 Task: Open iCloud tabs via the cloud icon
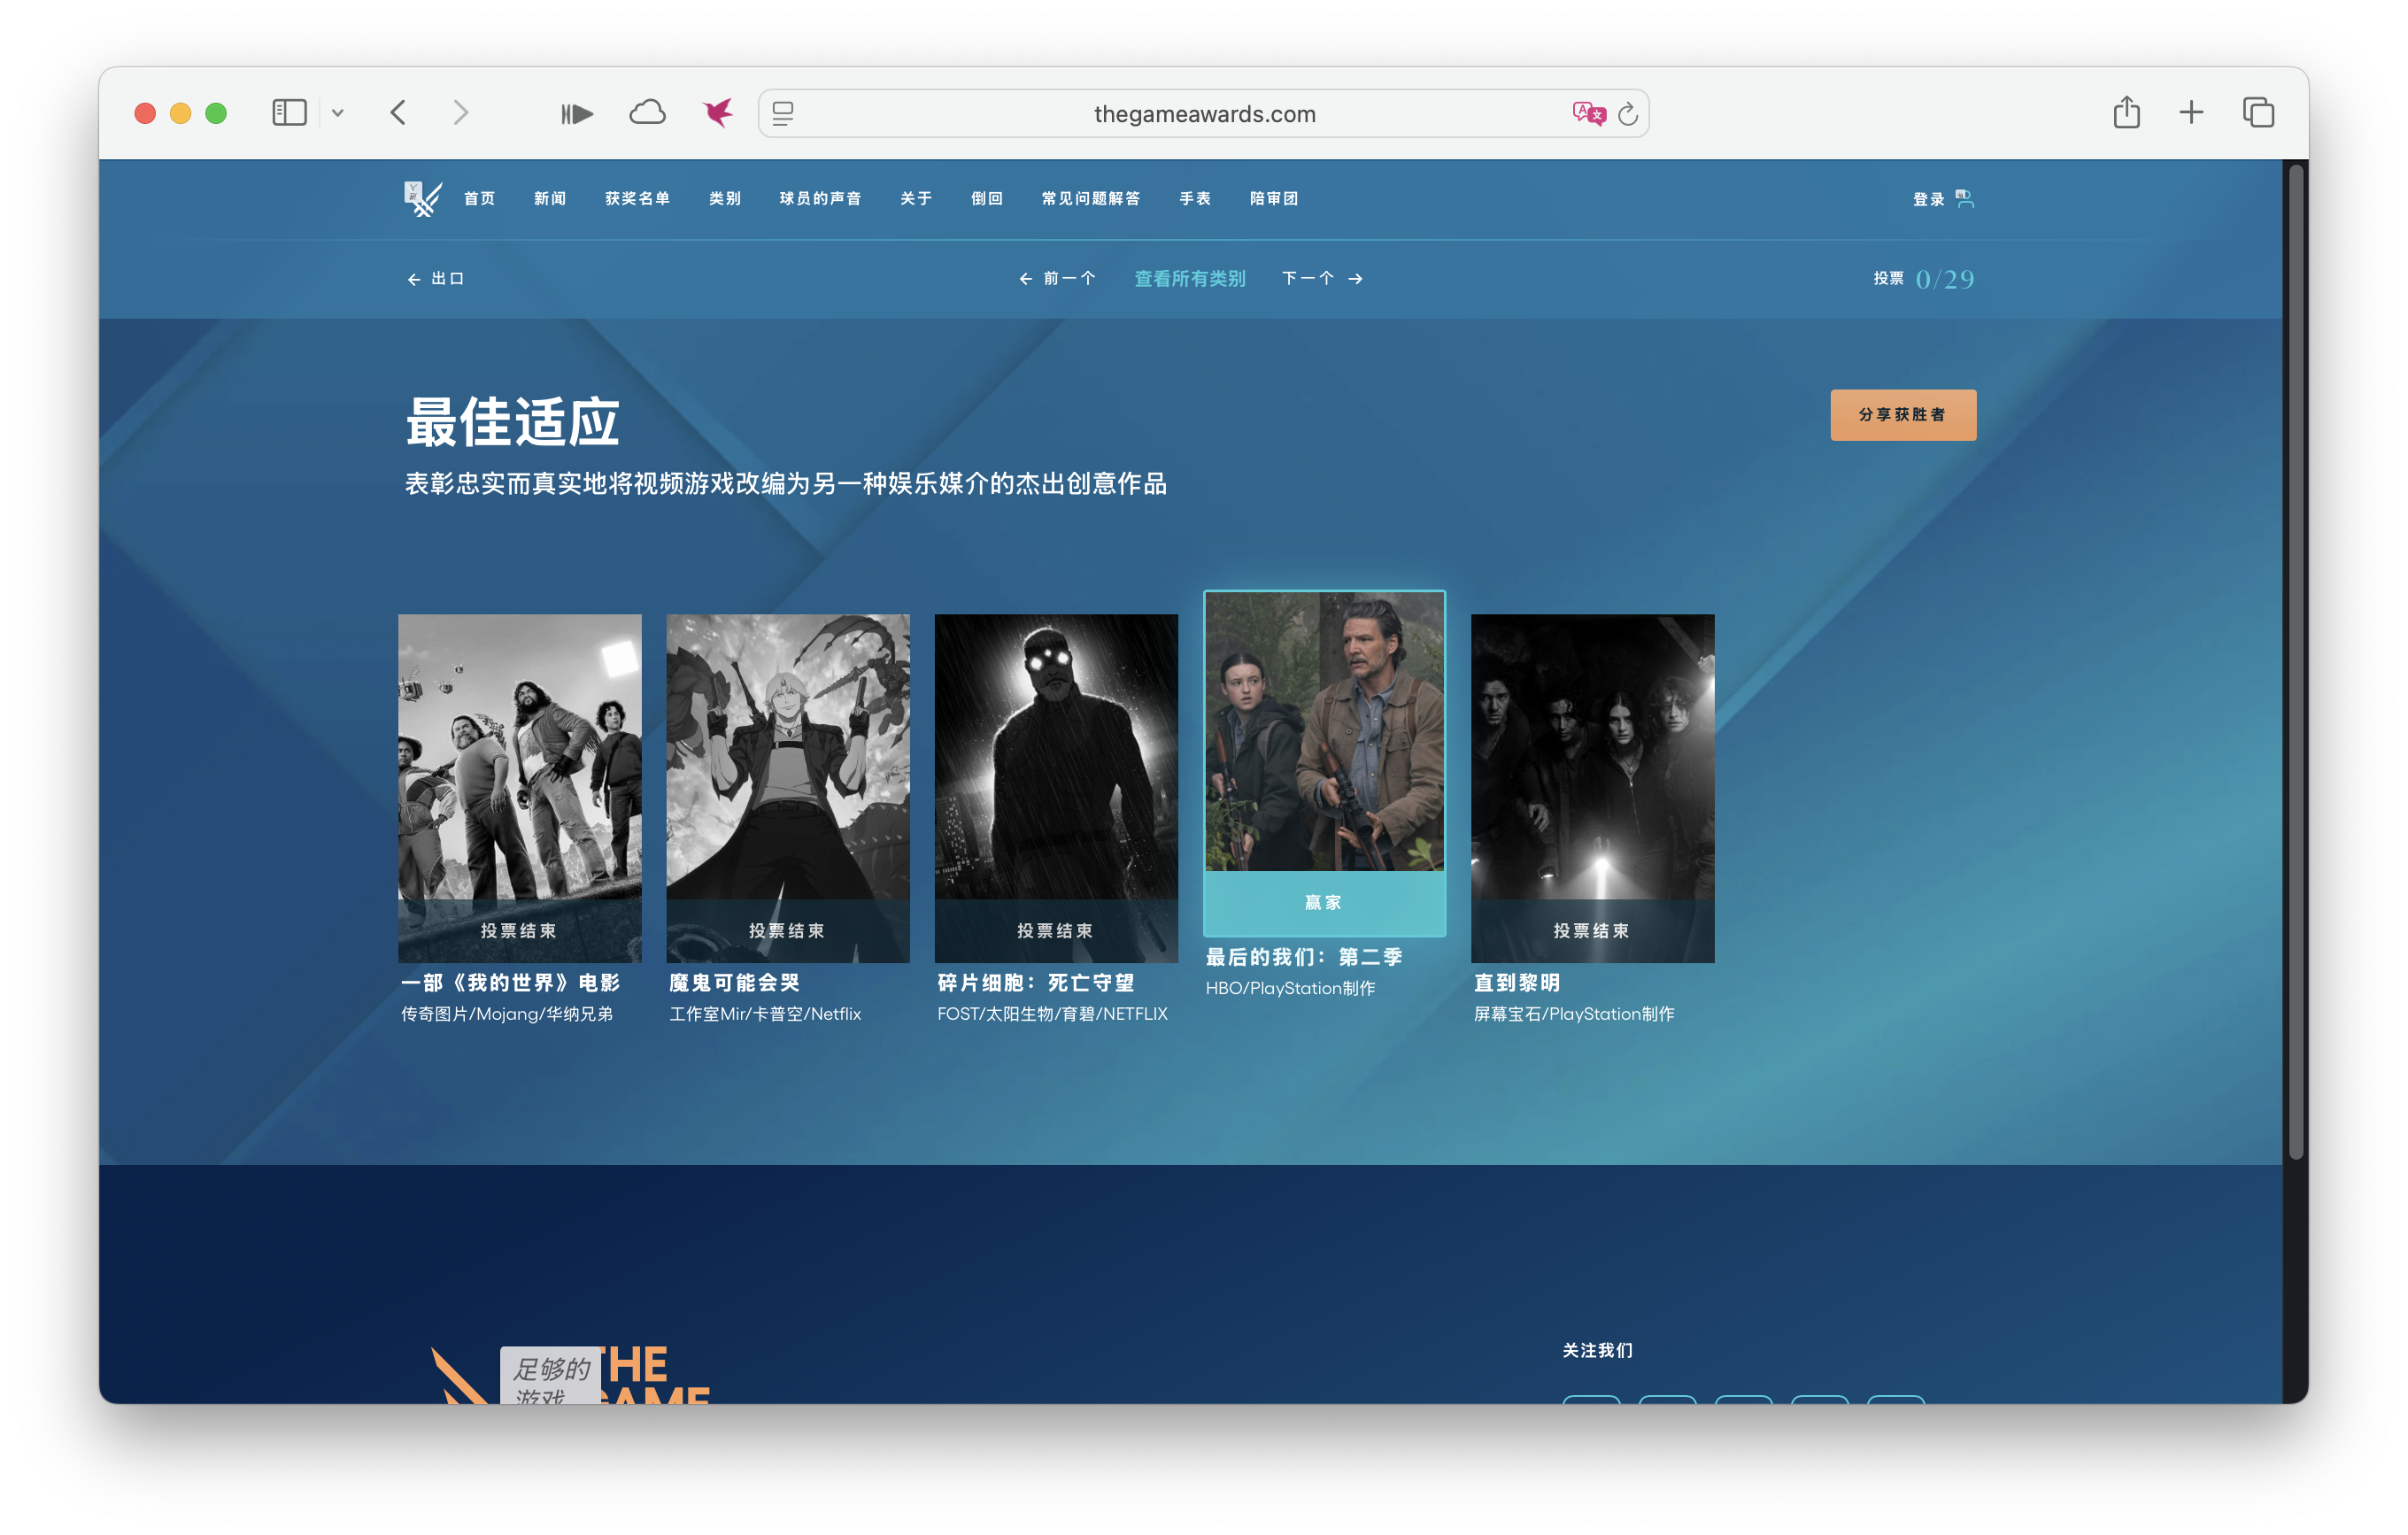648,113
